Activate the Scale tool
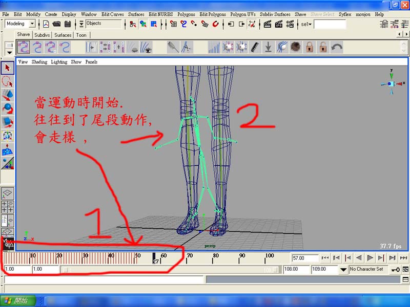This screenshot has width=410, height=307. tap(7, 122)
